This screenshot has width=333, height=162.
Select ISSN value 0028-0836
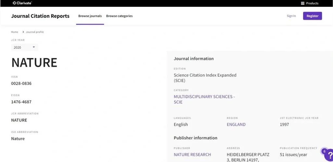21,84
